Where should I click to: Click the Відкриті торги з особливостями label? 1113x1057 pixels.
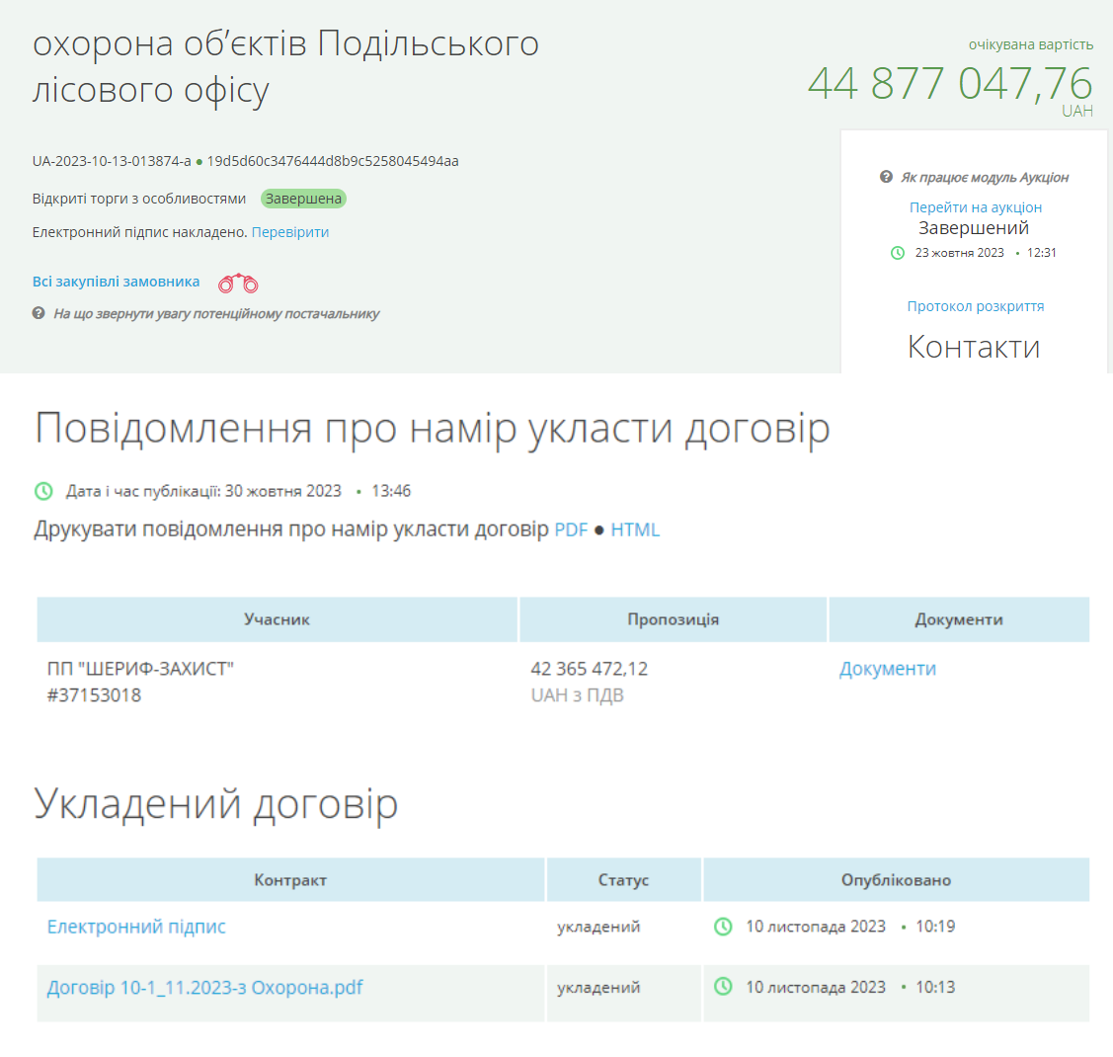(139, 199)
